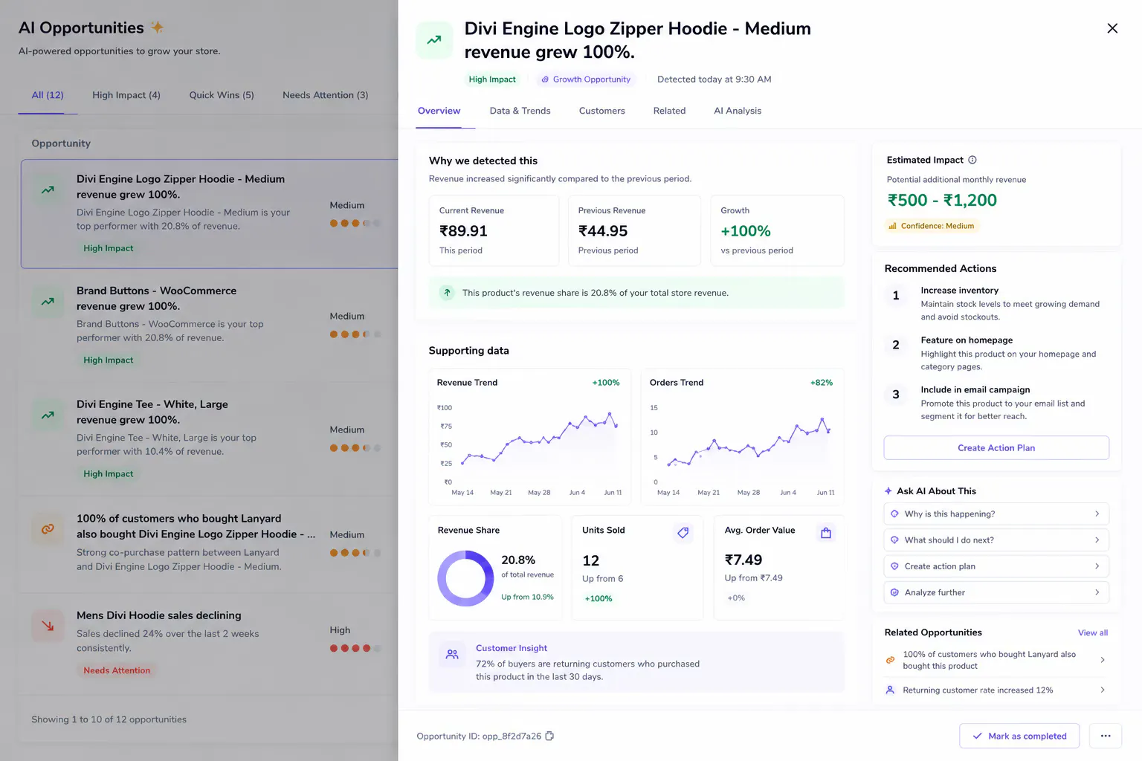1142x761 pixels.
Task: Go to the AI Analysis tab
Action: pos(738,111)
